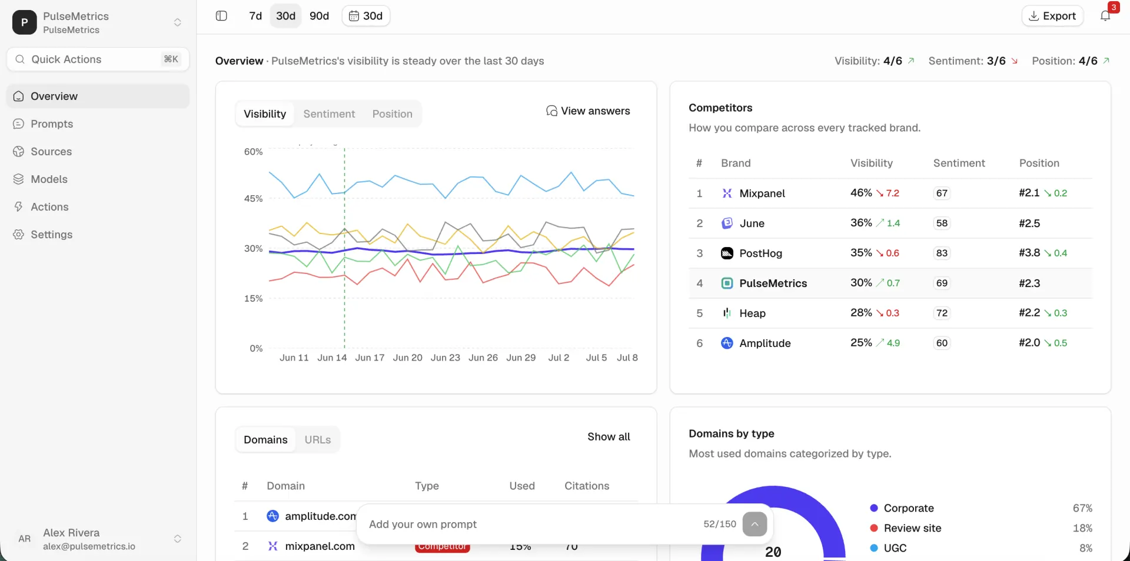Click the Position column header
Viewport: 1130px width, 561px height.
point(1039,163)
